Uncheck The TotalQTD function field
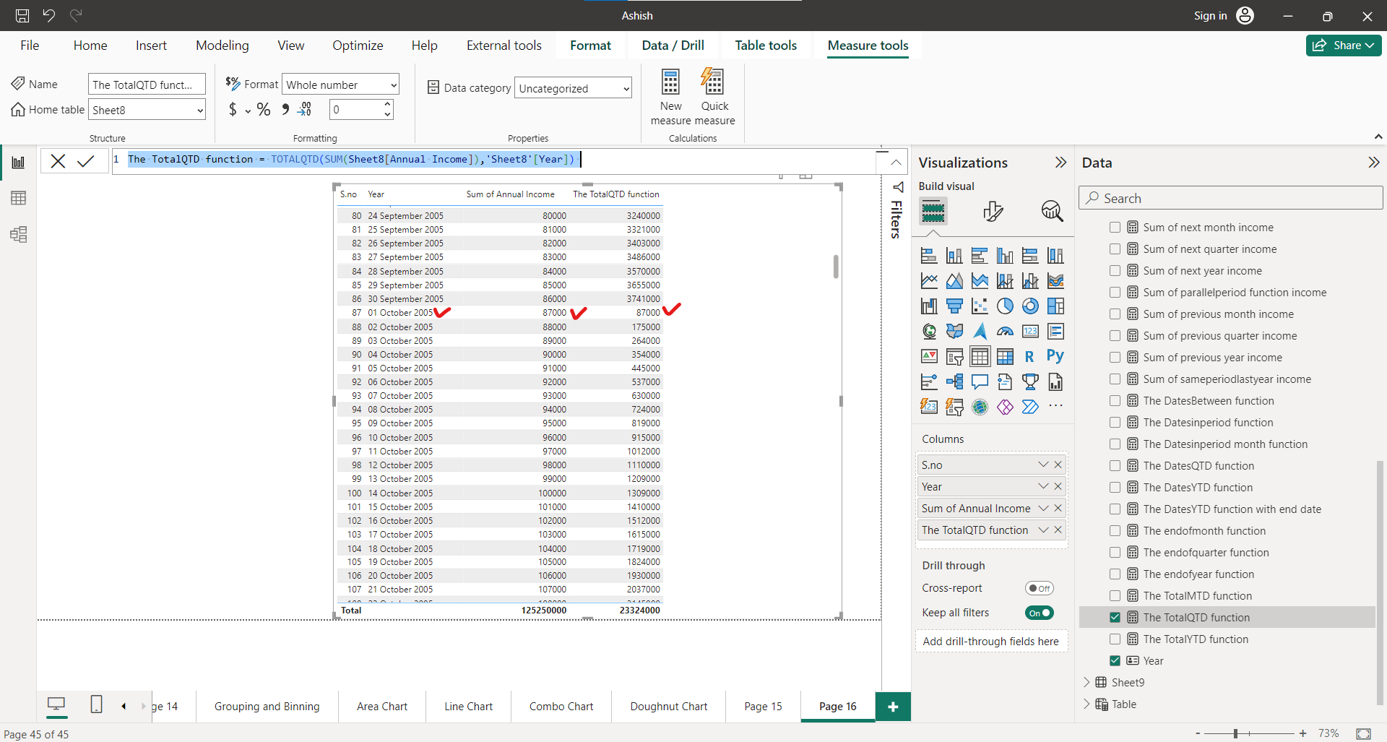The width and height of the screenshot is (1387, 742). [1115, 617]
